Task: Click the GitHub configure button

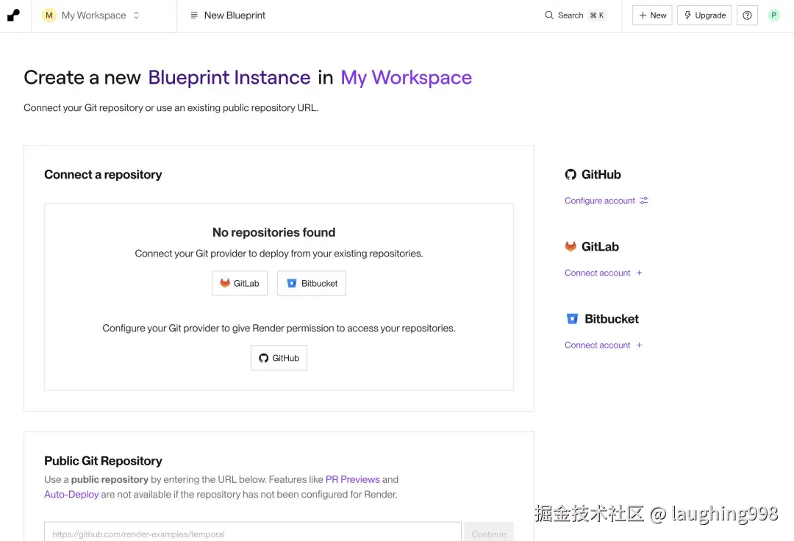Action: point(279,358)
